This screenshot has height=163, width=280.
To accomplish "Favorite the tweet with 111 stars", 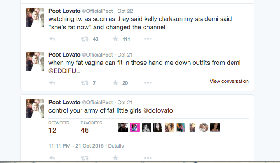I will click(115, 39).
